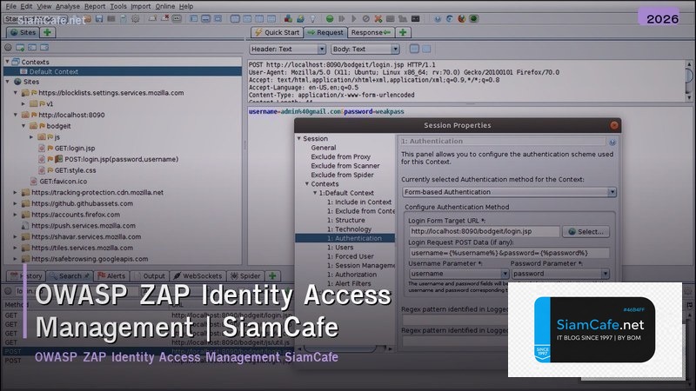The height and width of the screenshot is (391, 696).
Task: Open the Tools menu
Action: 118,6
